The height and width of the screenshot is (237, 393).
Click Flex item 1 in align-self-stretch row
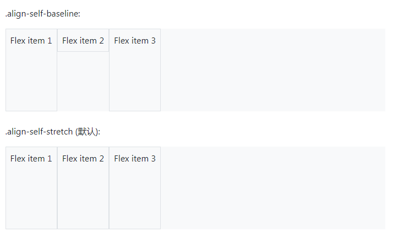pyautogui.click(x=31, y=188)
